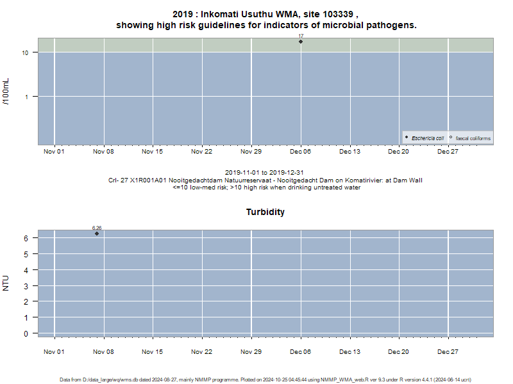Select the Eschericia coli legend entry

tap(425, 138)
